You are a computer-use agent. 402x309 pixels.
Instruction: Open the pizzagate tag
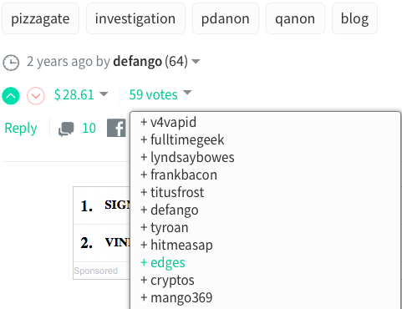click(40, 18)
